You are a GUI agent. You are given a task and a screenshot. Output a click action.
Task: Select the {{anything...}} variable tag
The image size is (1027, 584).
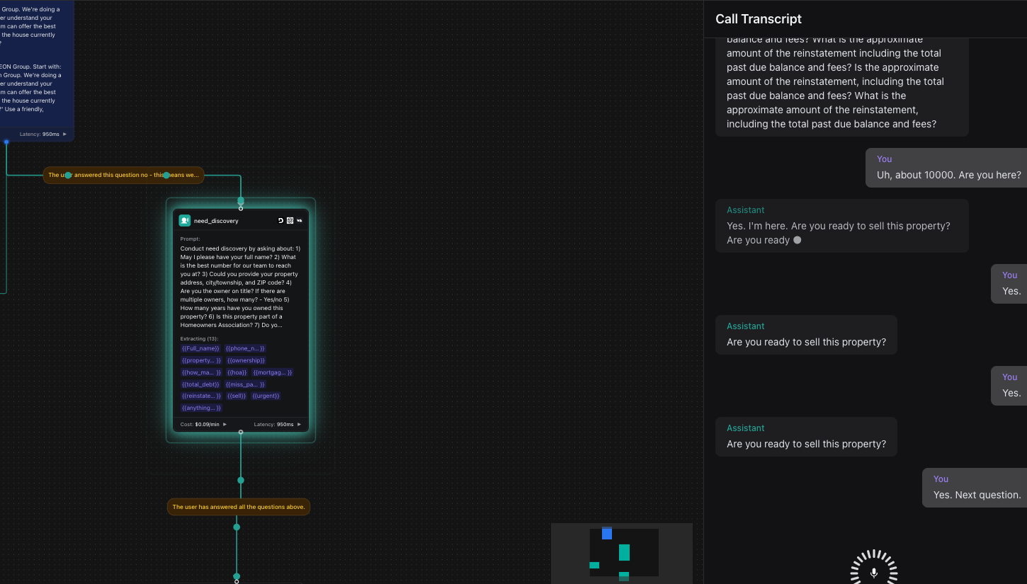click(x=201, y=408)
